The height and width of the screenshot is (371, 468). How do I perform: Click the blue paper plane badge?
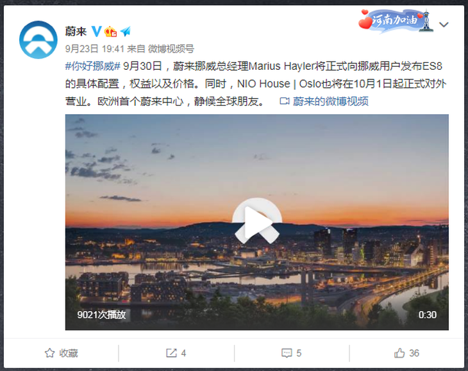[126, 31]
